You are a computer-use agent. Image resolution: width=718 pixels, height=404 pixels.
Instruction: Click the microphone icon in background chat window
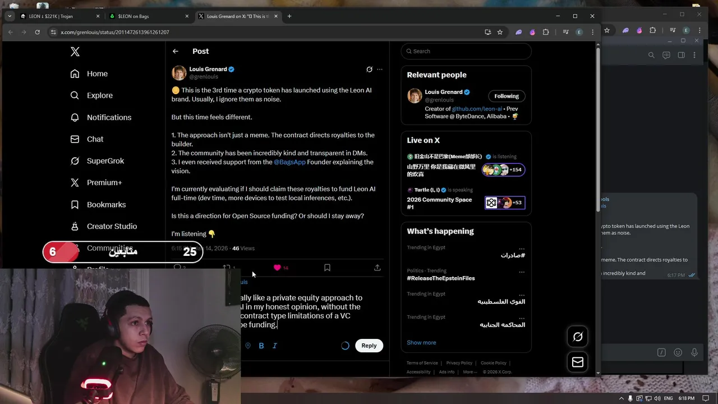(694, 352)
